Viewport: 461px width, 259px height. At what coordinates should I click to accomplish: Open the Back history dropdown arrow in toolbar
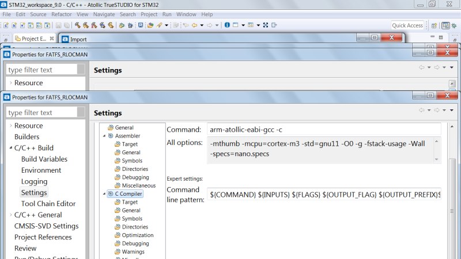[202, 25]
